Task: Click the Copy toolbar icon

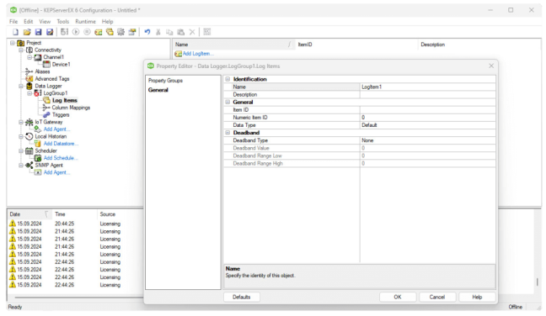Action: pos(169,32)
